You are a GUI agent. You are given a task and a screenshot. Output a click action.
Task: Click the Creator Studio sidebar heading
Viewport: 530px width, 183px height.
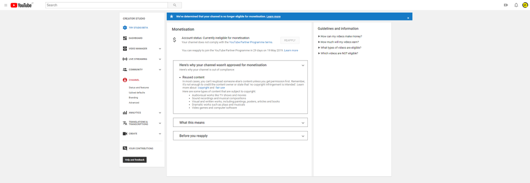134,19
